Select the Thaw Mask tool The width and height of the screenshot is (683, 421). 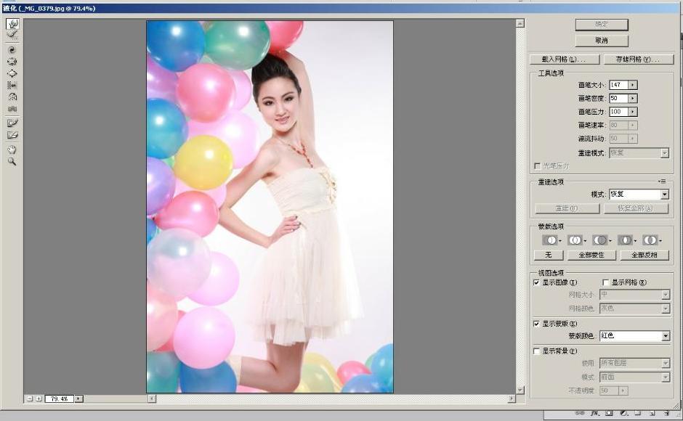click(12, 136)
